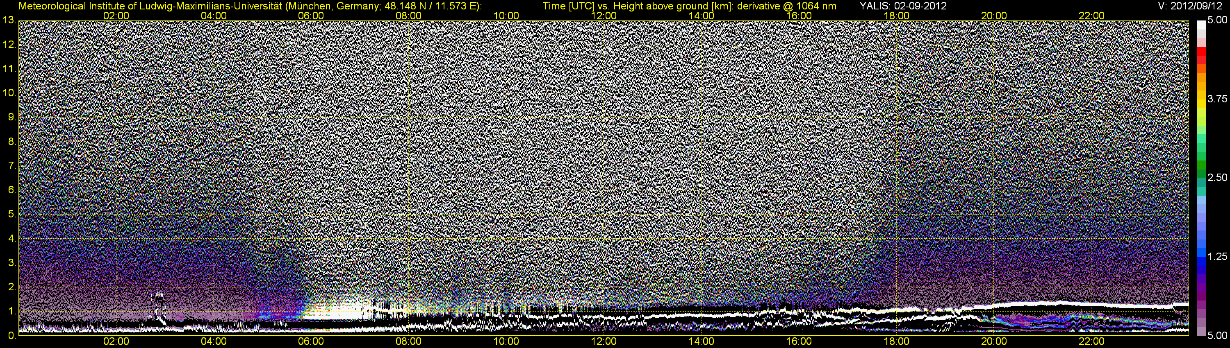Viewport: 1230px width, 348px height.
Task: Click the 08:00 label on the bottom time axis
Action: tap(409, 341)
